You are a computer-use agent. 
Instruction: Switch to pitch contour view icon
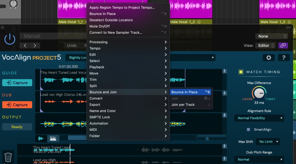pyautogui.click(x=53, y=138)
